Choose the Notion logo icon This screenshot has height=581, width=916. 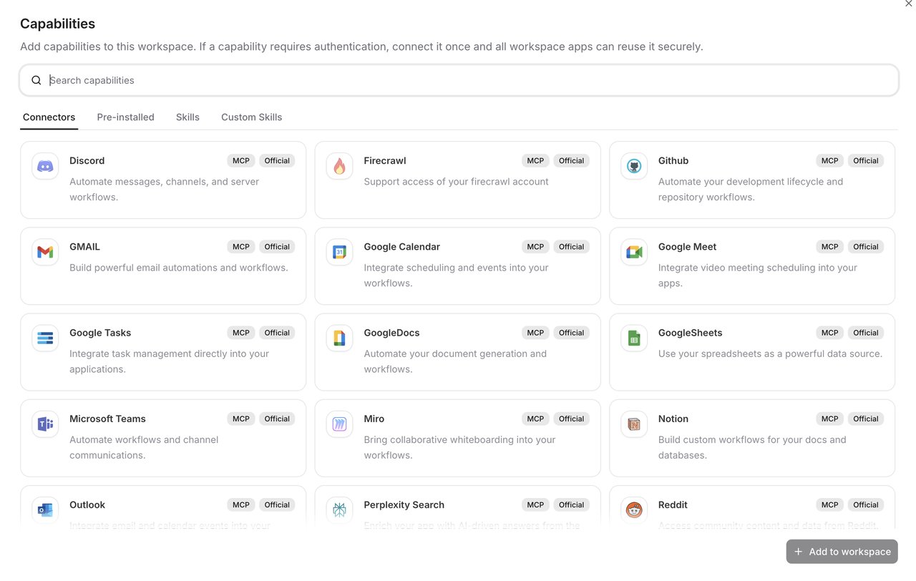634,424
